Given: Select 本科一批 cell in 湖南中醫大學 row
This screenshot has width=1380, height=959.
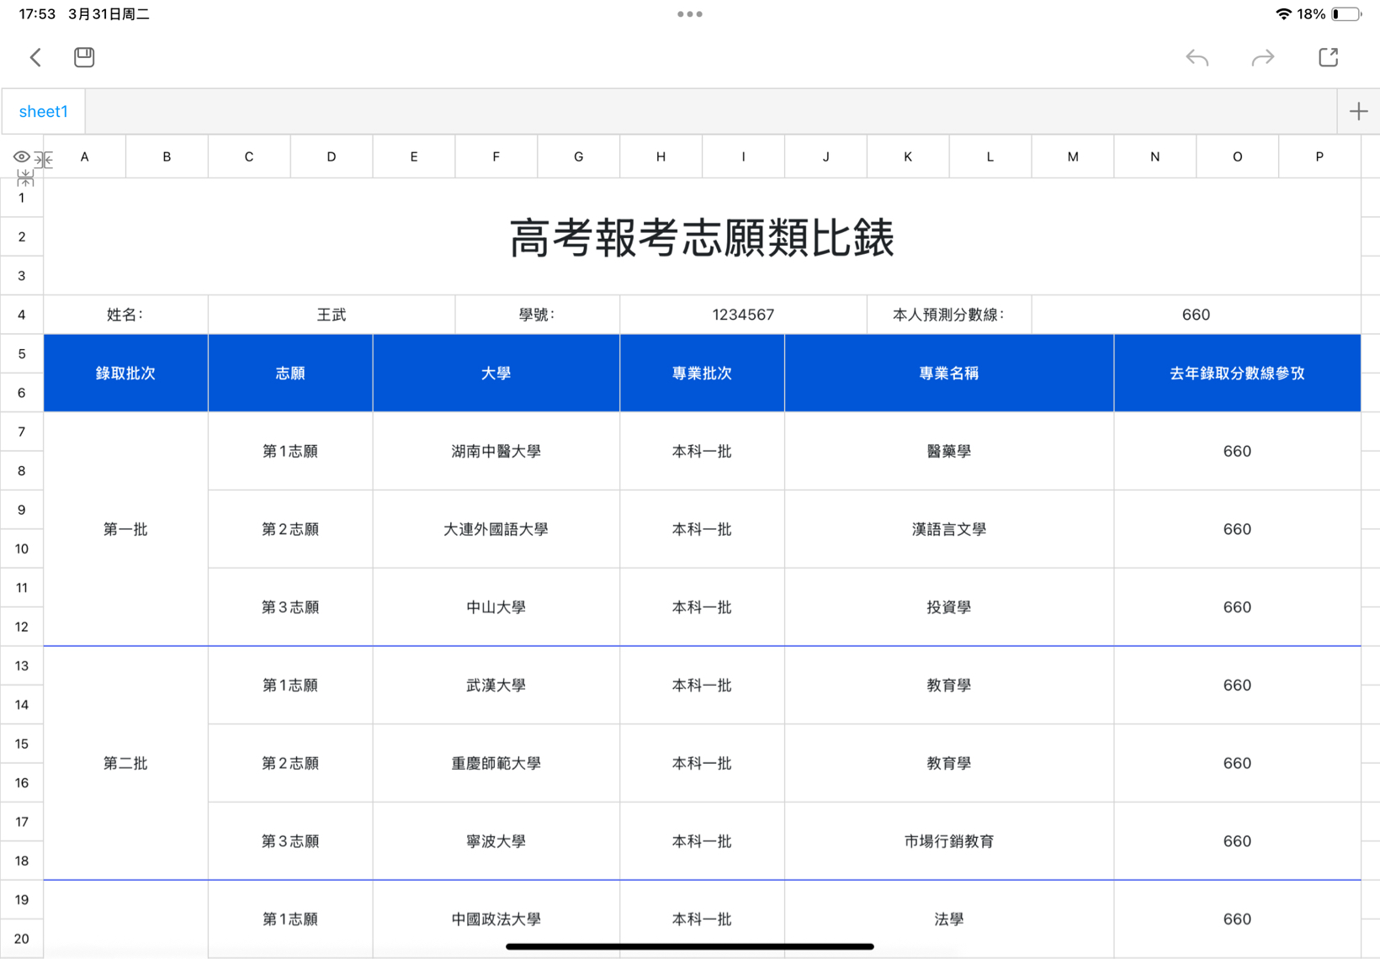Looking at the screenshot, I should [x=702, y=451].
